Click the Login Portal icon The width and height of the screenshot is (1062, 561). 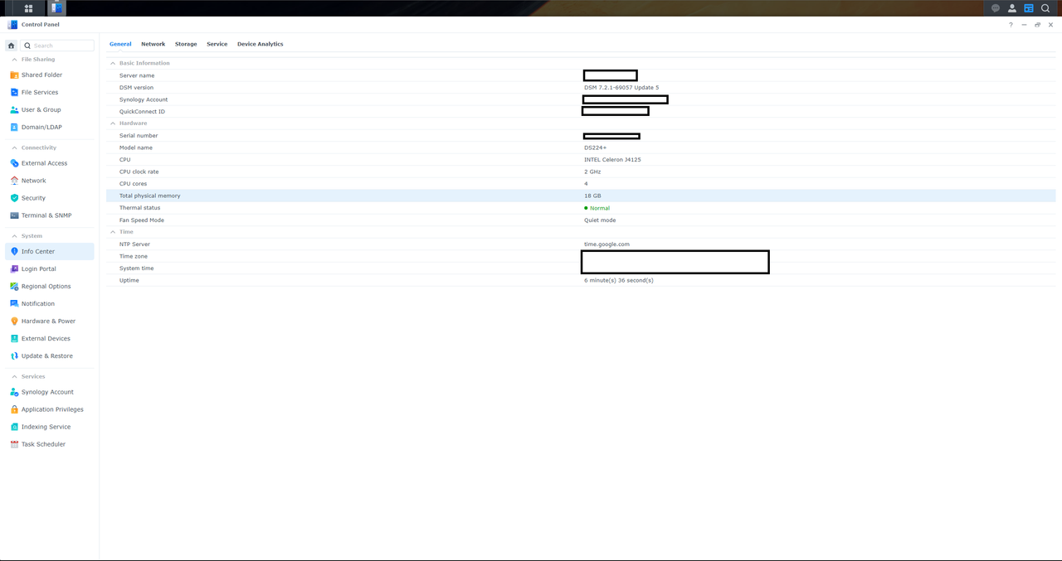point(14,268)
